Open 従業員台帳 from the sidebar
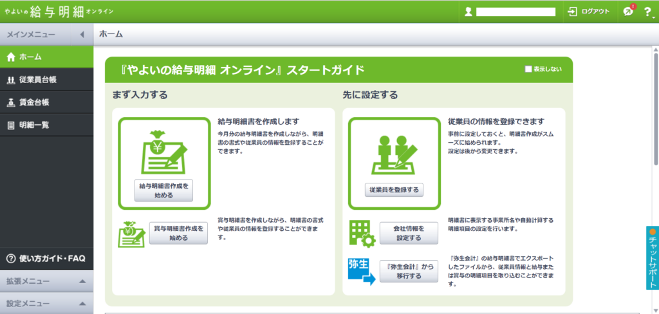This screenshot has height=314, width=659. (46, 80)
